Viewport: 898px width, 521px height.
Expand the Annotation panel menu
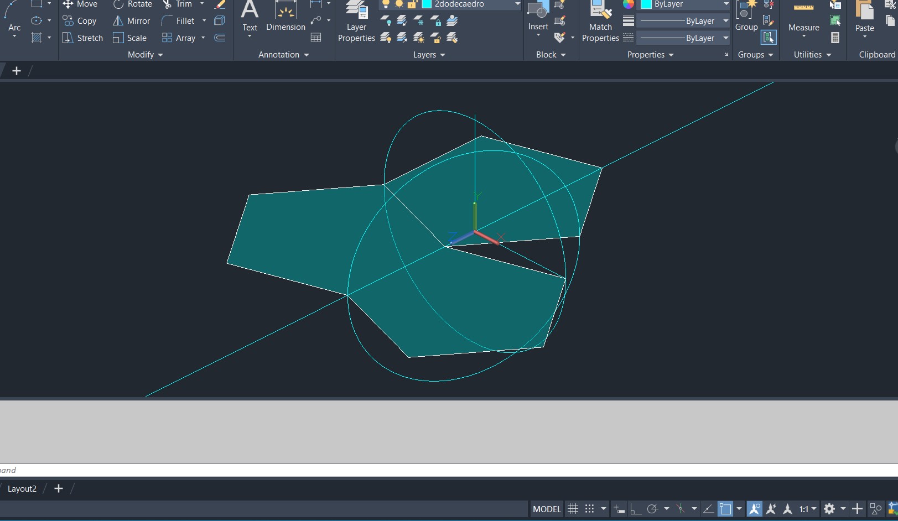tap(283, 55)
